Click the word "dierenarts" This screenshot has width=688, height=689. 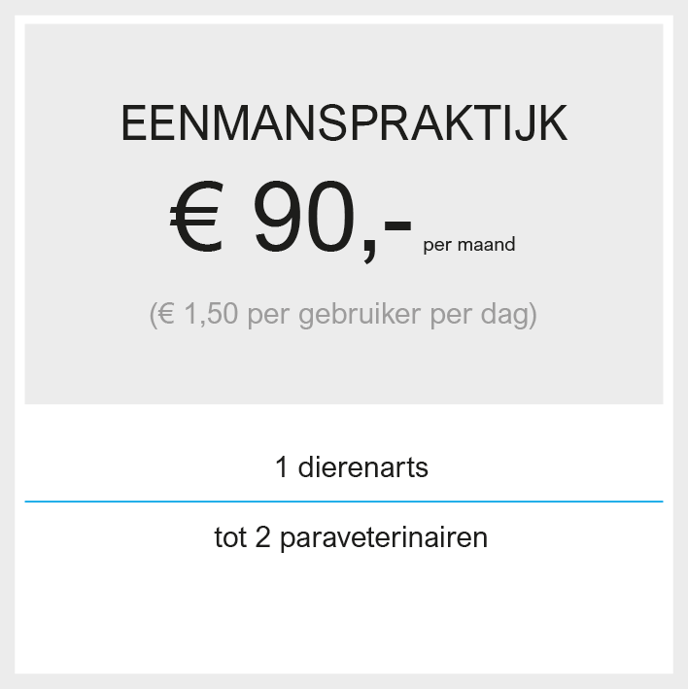(362, 467)
